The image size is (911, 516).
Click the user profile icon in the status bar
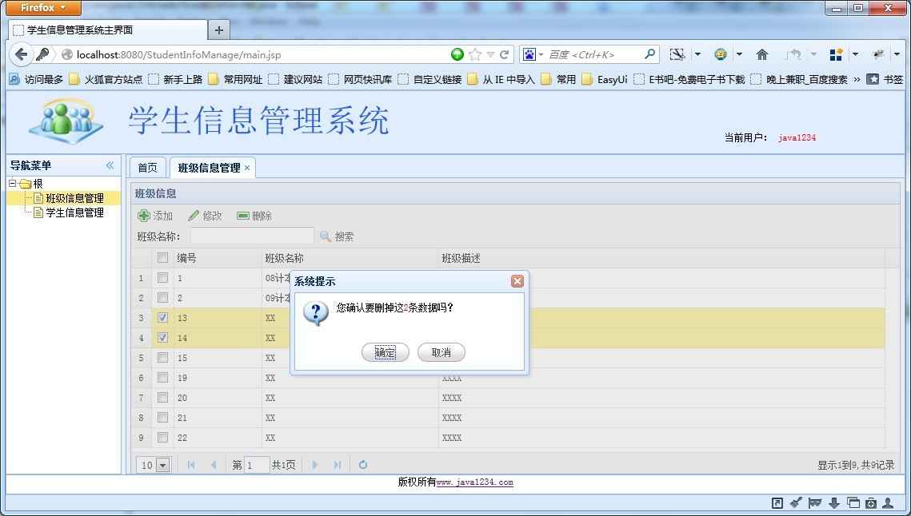click(889, 502)
